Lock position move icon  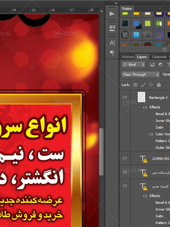151,85
